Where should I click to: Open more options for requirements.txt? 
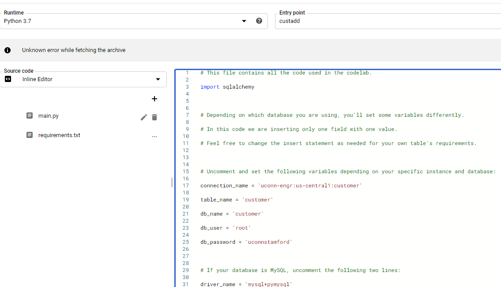(154, 136)
